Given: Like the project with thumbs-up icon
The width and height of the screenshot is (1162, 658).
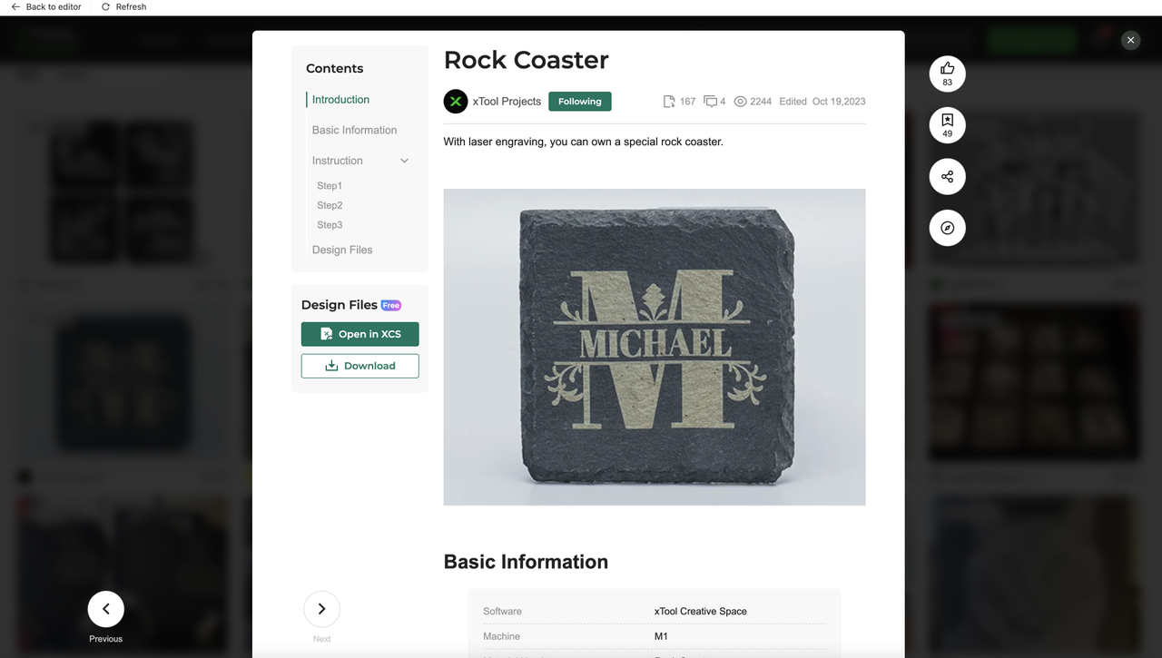Looking at the screenshot, I should click(x=947, y=74).
